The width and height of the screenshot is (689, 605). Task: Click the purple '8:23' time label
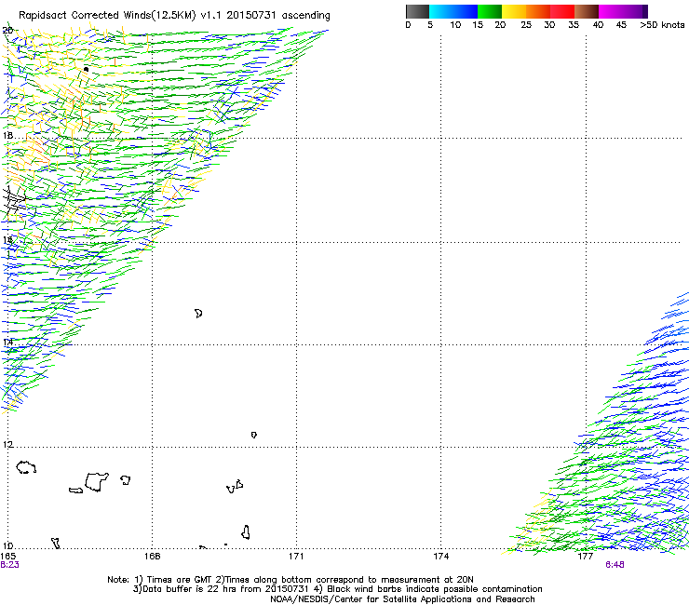9,565
